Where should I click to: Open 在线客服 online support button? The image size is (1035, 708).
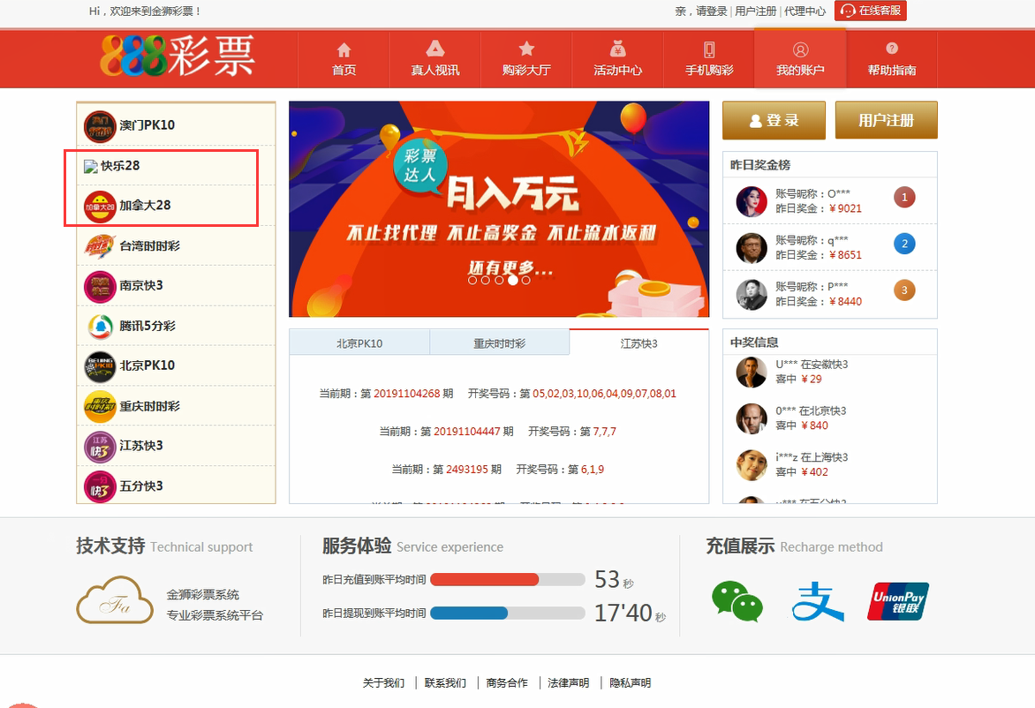(x=870, y=11)
